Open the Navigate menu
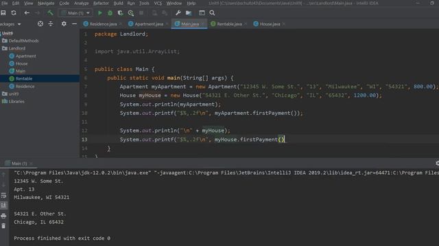Viewport: 439px width, 246px height. (46, 3)
